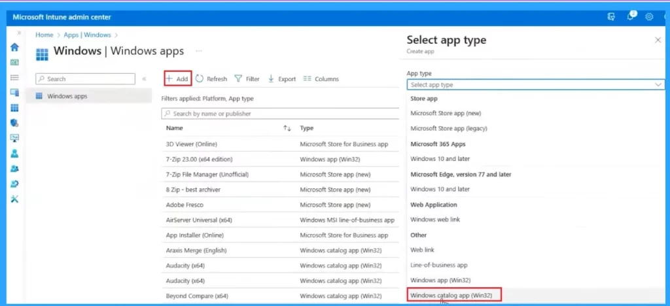Close the Select app type panel

(x=658, y=40)
